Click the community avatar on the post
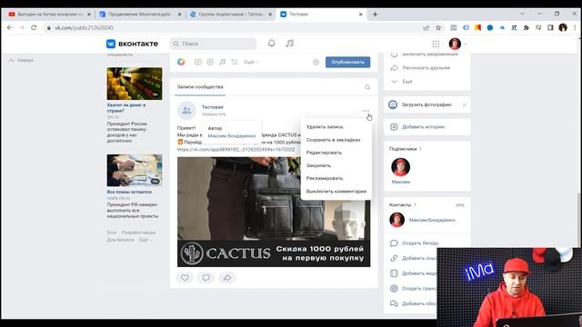The height and width of the screenshot is (327, 582). [x=186, y=110]
